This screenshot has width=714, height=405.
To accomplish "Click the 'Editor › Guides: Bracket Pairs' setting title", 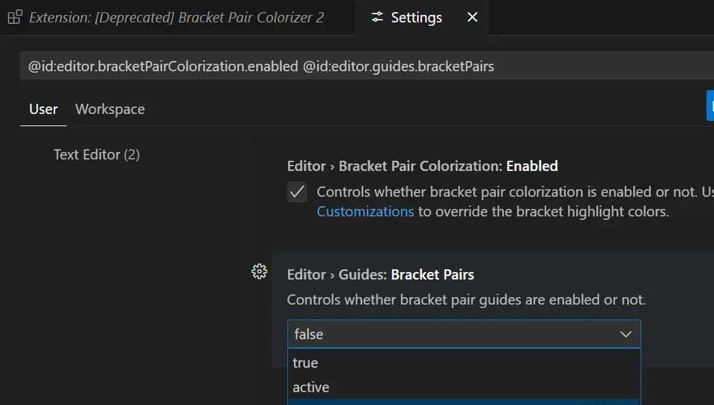I will (380, 274).
